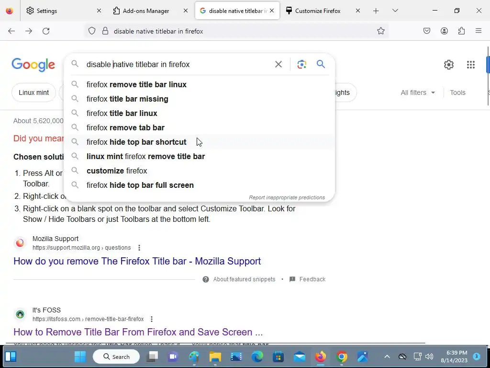Close the Add-ons Manager tab

(186, 11)
